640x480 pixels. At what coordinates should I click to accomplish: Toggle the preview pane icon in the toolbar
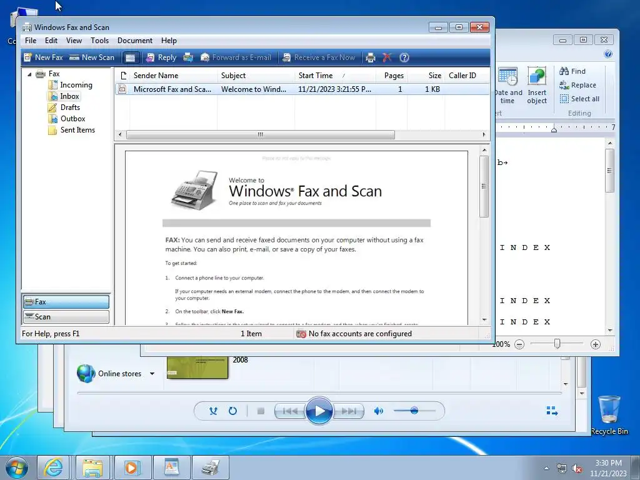click(x=130, y=57)
